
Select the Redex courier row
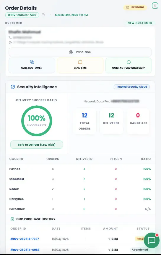[80, 189]
